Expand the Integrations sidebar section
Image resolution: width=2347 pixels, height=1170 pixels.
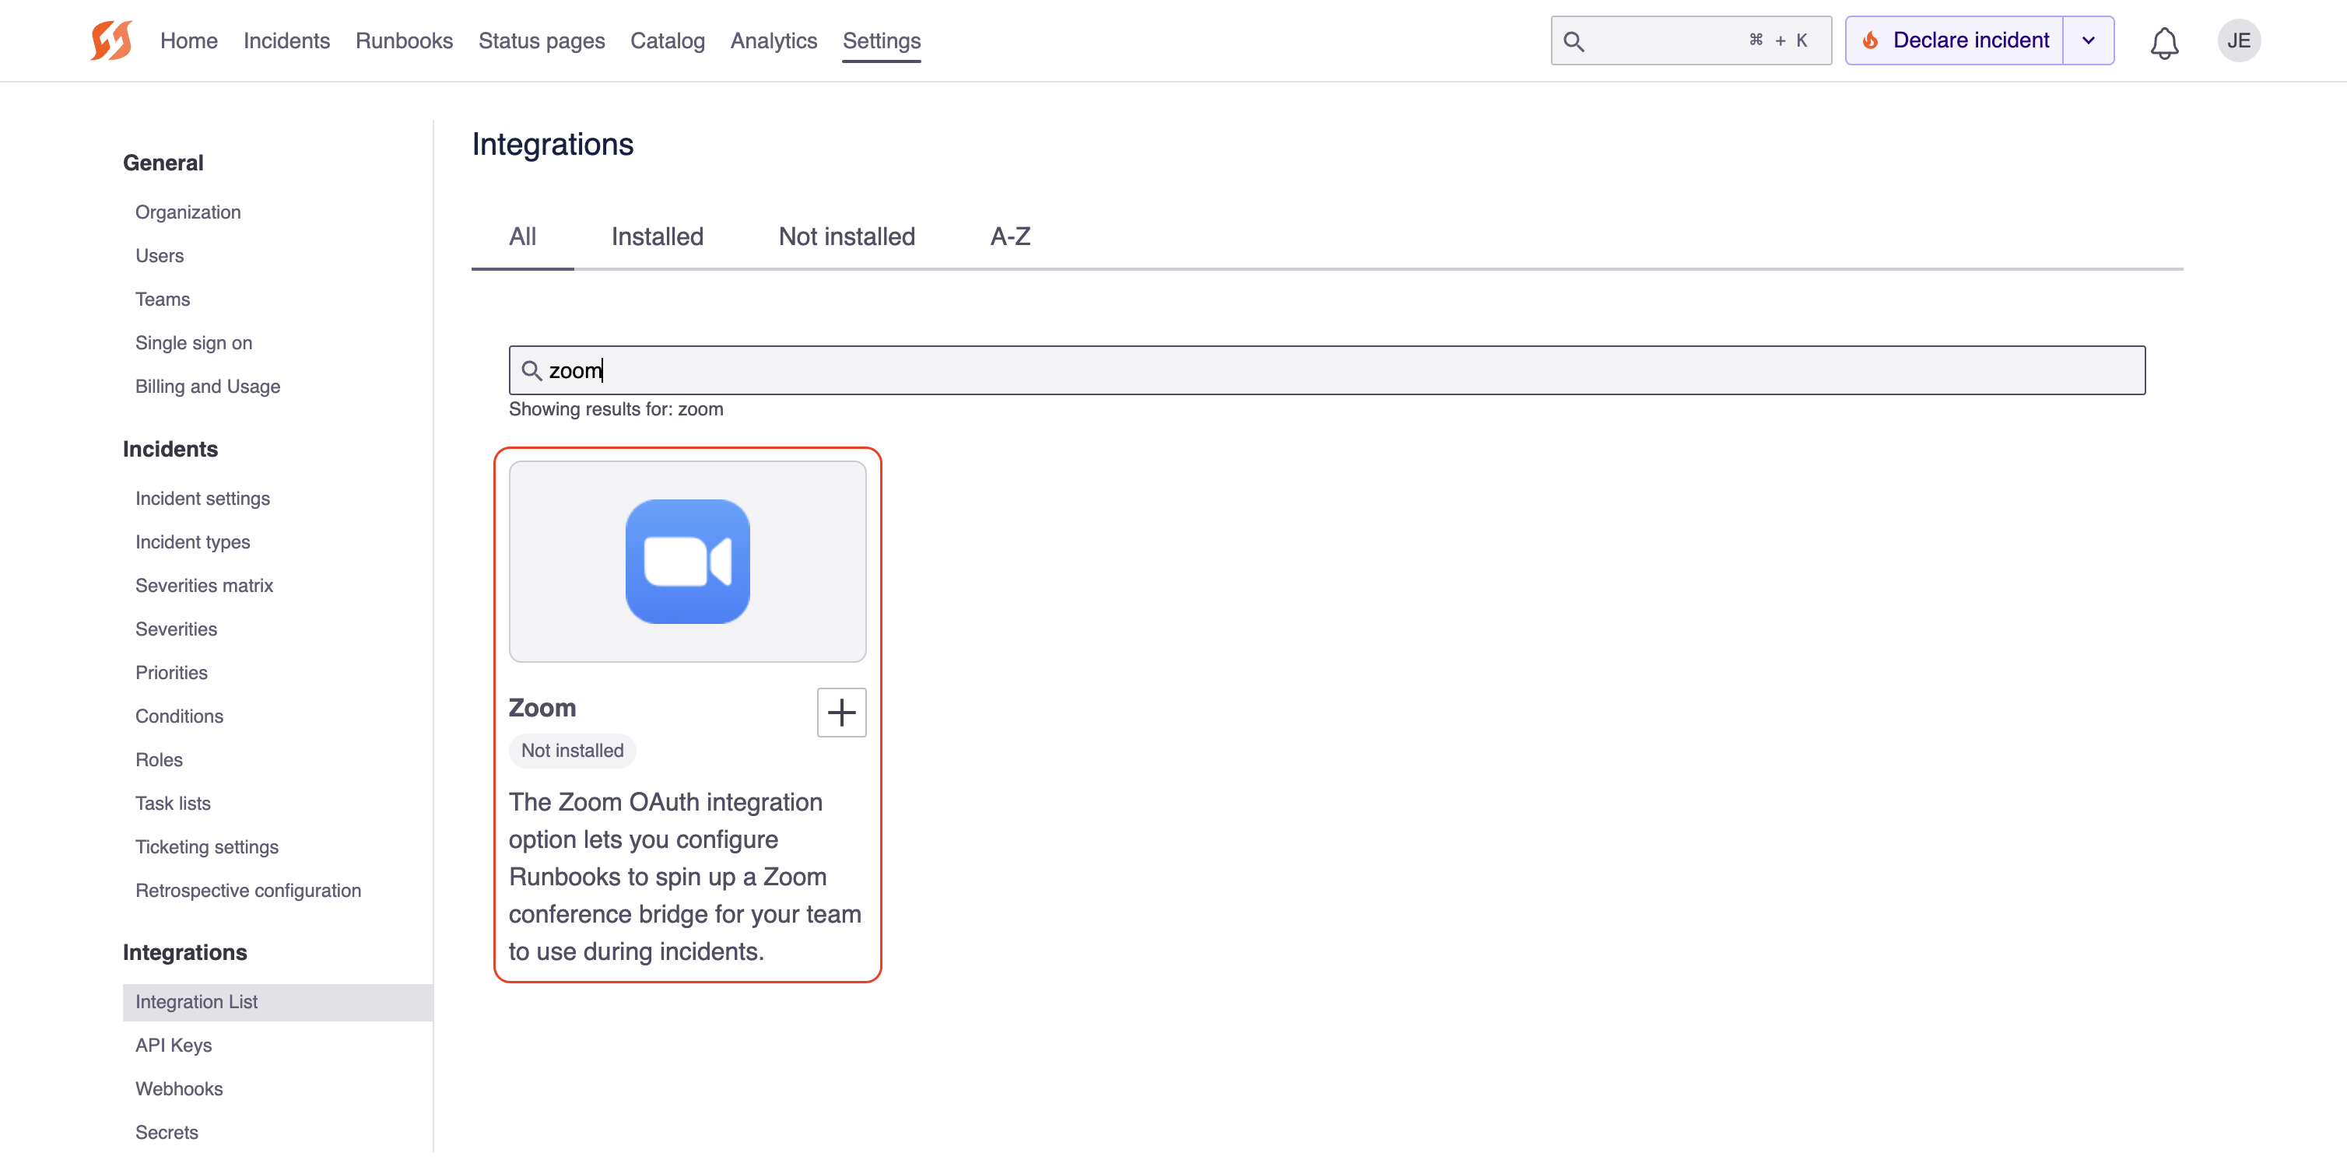point(184,951)
